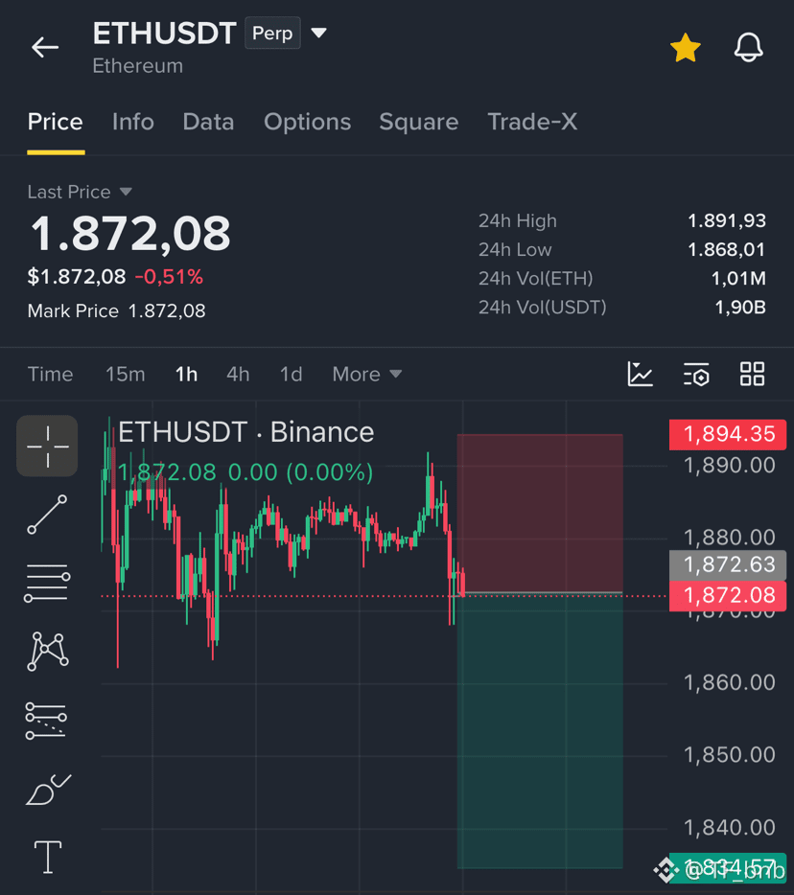Viewport: 794px width, 895px height.
Task: Open the Square tab
Action: pyautogui.click(x=419, y=122)
